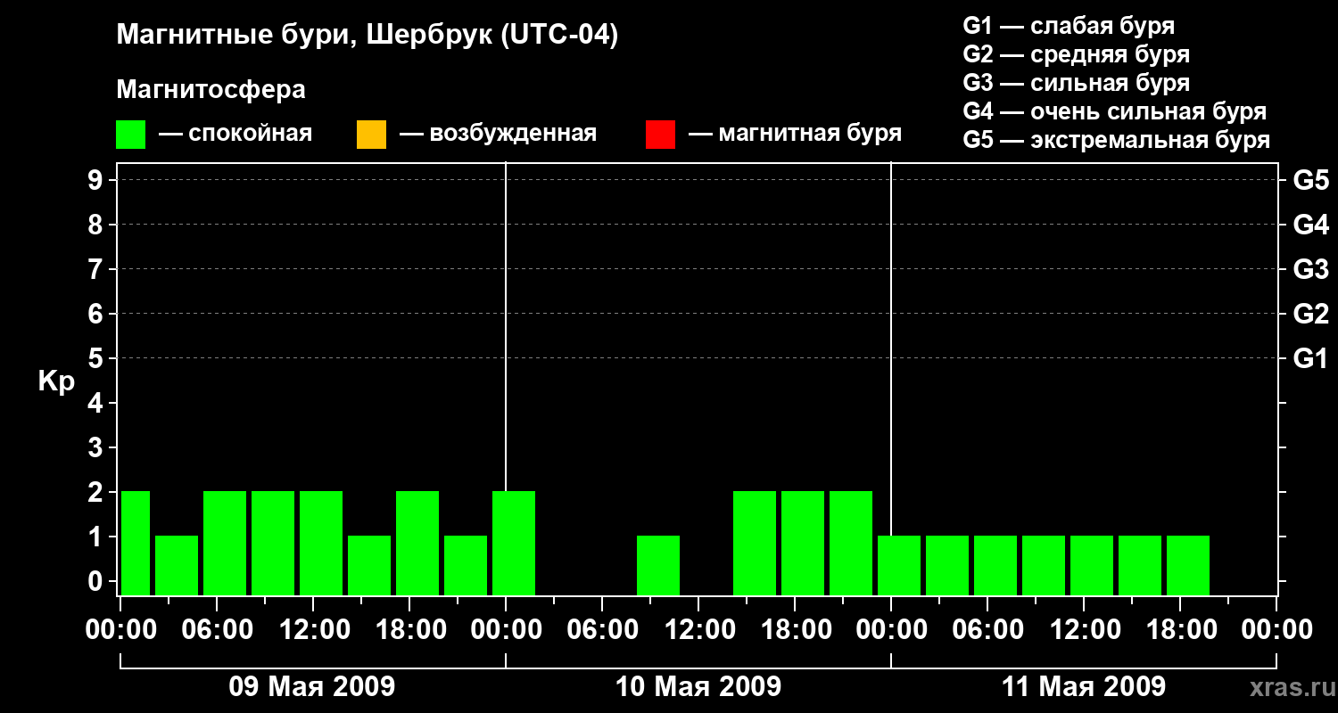
Task: Click the bar covering 09:00 on 09 May
Action: (273, 543)
